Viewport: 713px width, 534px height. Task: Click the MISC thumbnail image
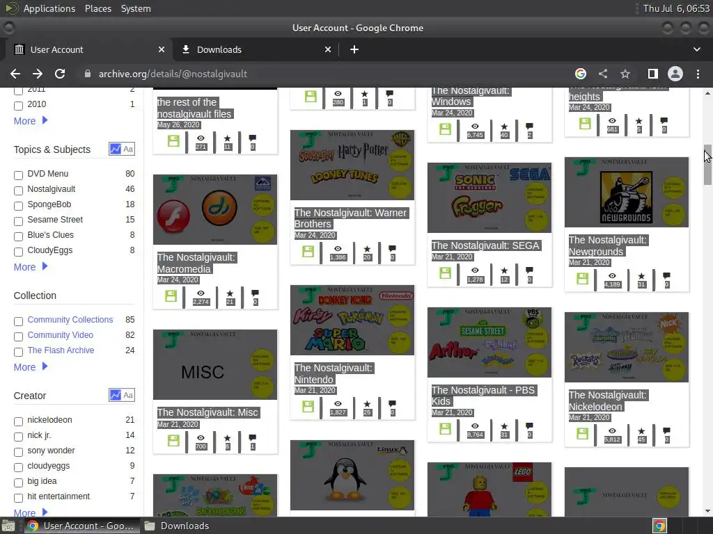click(x=215, y=364)
